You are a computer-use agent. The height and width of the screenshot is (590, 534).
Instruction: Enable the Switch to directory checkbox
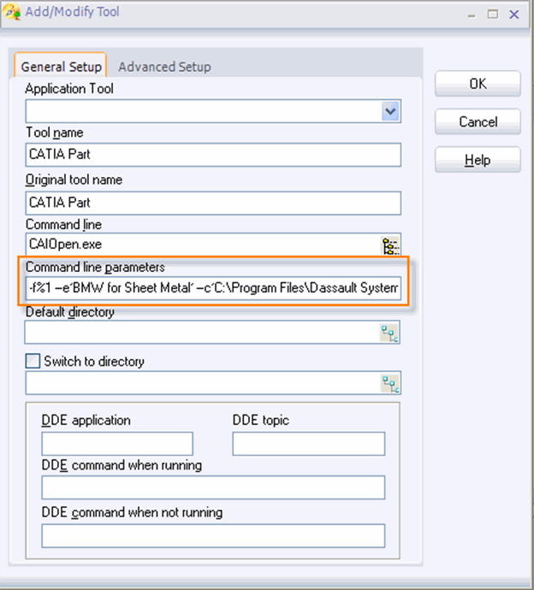tap(33, 362)
